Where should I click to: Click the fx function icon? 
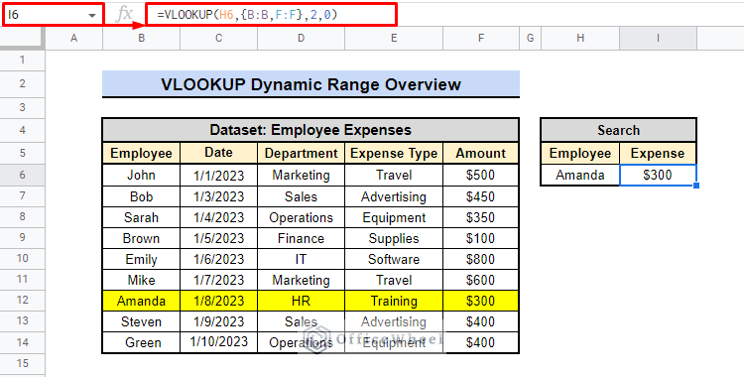pyautogui.click(x=124, y=15)
